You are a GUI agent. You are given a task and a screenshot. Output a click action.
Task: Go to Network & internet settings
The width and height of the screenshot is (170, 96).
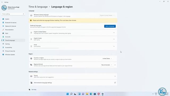(13, 26)
